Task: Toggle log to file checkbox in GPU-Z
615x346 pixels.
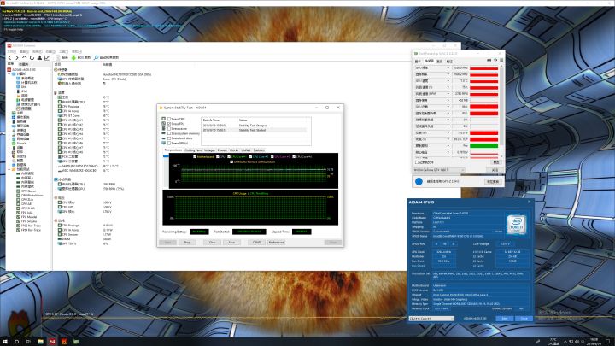Action: (417, 162)
